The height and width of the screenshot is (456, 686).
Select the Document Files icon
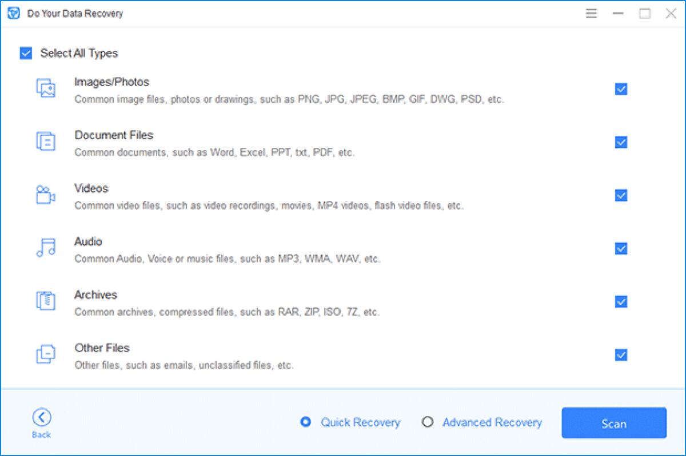(x=46, y=142)
